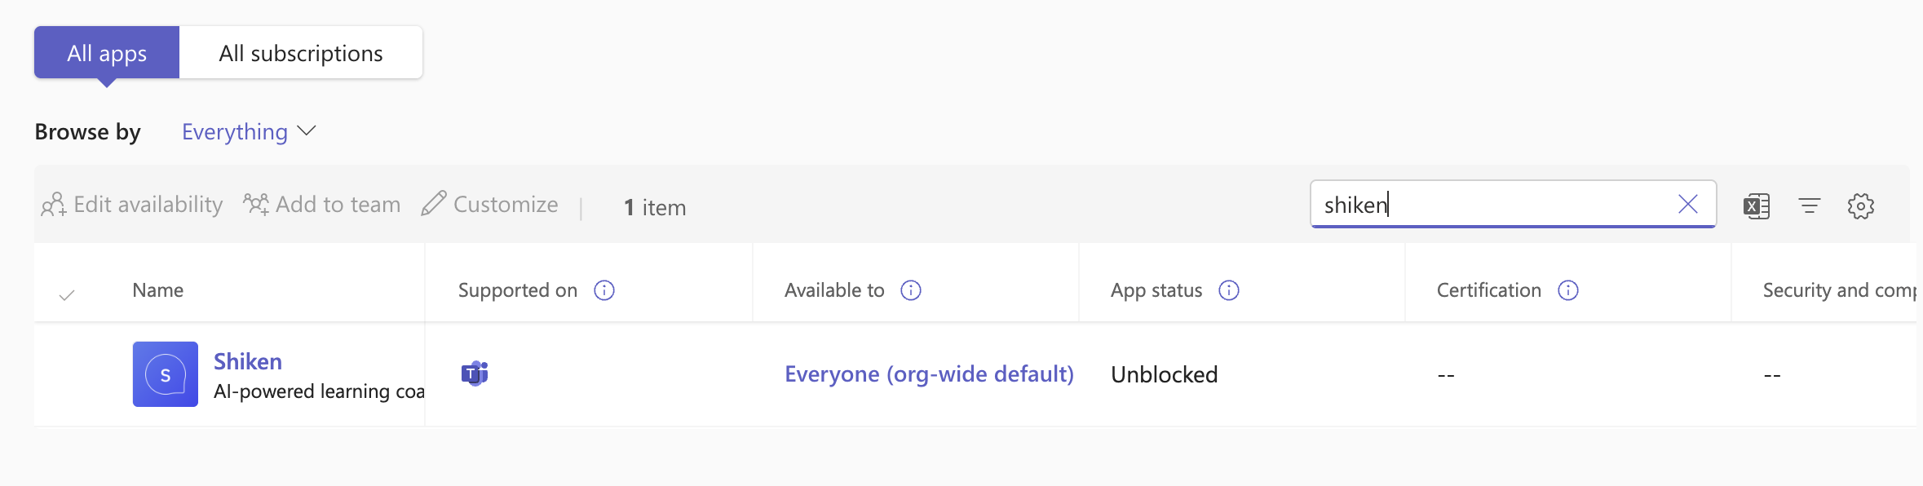
Task: Click the Teams icon in Supported on
Action: tap(475, 373)
